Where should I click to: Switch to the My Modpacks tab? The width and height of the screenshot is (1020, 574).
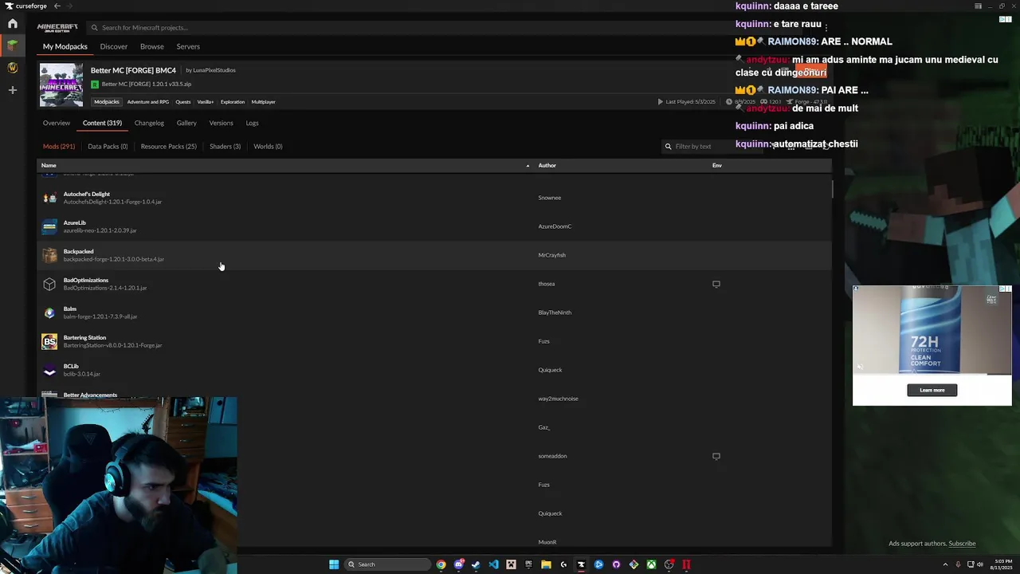pyautogui.click(x=65, y=46)
